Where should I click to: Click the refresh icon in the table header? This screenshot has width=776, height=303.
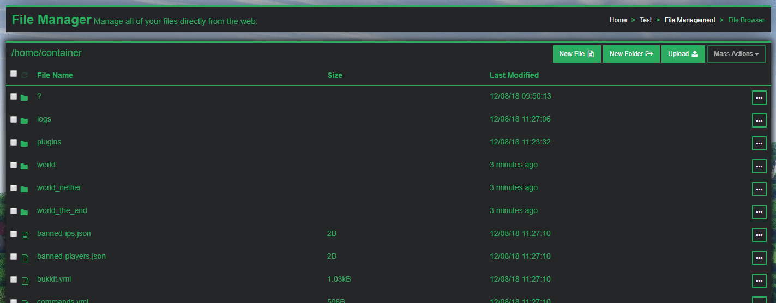click(x=25, y=75)
